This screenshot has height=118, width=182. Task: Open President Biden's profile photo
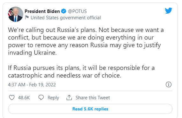[16, 14]
